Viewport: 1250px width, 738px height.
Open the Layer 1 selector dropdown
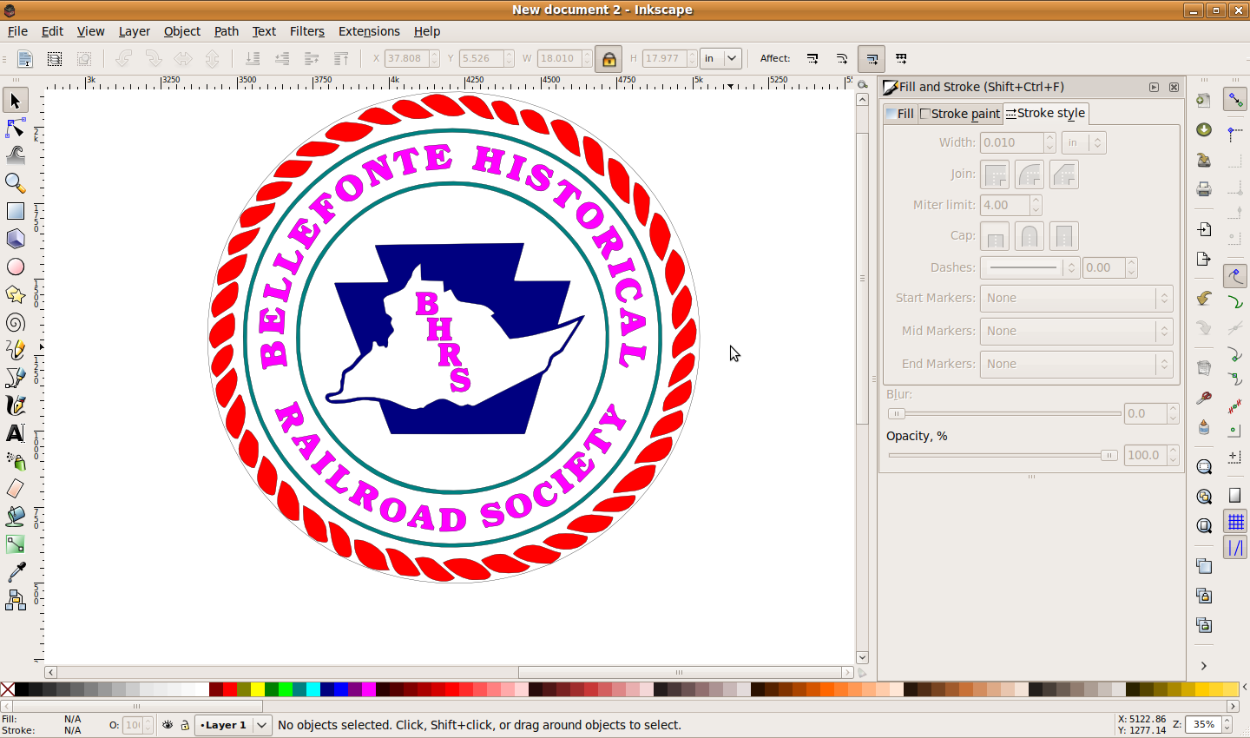(233, 725)
